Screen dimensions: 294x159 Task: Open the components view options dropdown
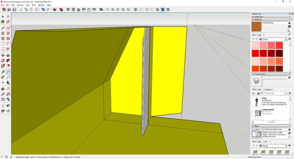pyautogui.click(x=254, y=93)
